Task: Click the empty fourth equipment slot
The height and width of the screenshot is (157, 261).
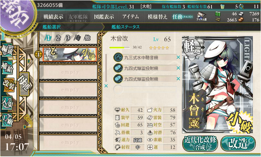Action: click(145, 89)
